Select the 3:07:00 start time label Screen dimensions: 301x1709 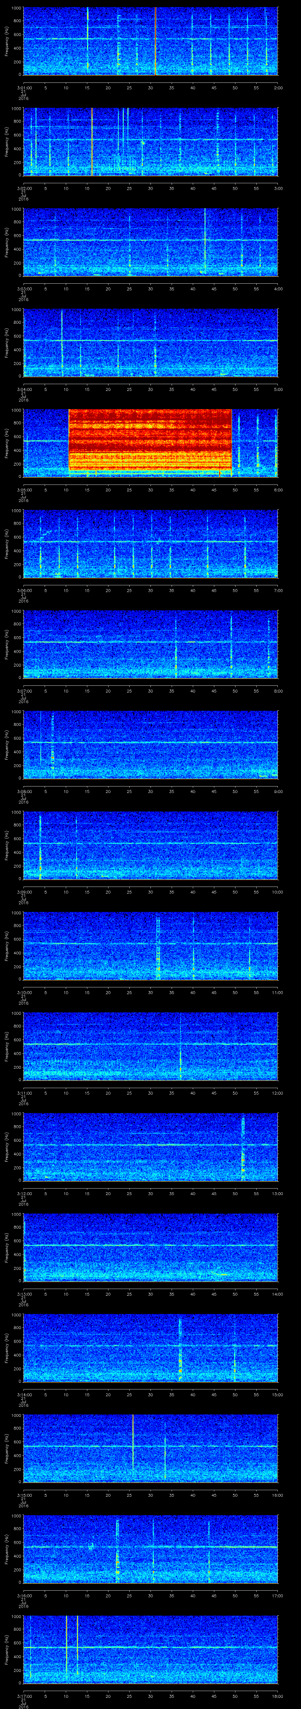point(24,691)
